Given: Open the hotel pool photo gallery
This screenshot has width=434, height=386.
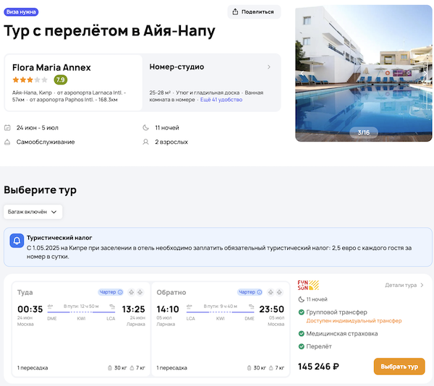Looking at the screenshot, I should (363, 72).
